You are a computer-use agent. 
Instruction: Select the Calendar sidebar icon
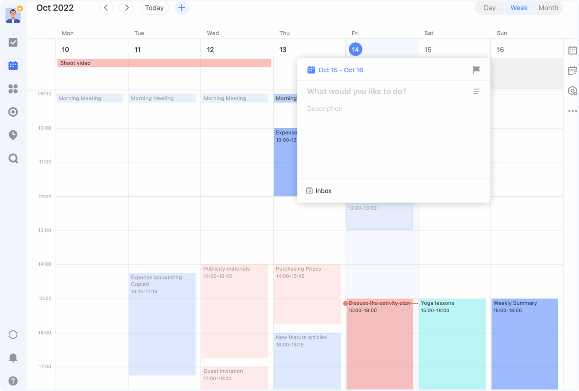click(x=13, y=65)
